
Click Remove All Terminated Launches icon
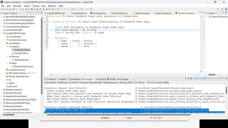tap(191, 78)
